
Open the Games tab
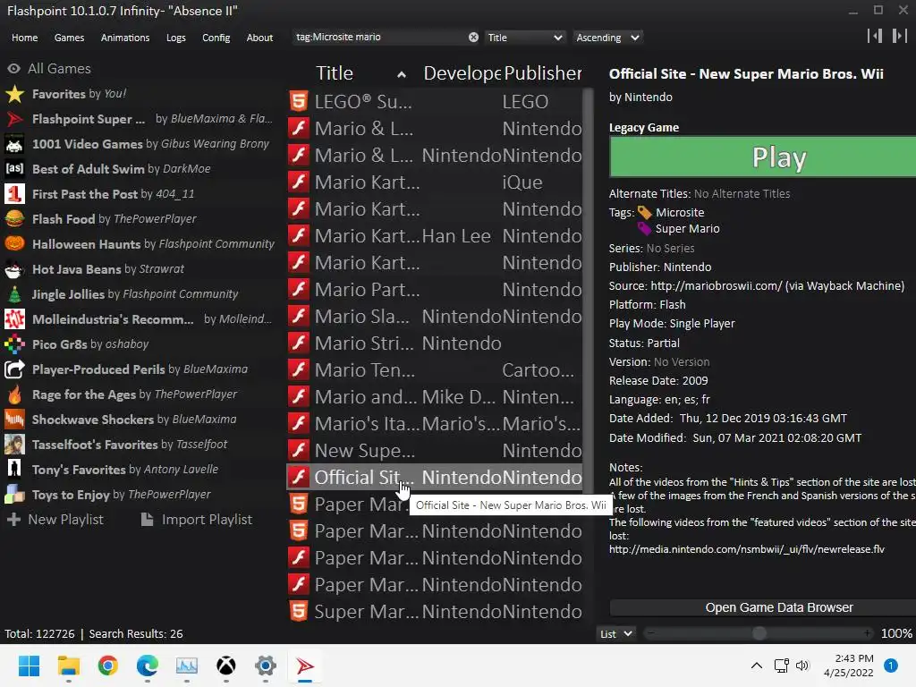[69, 38]
